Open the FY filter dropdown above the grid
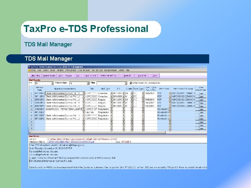This screenshot has width=251, height=188. point(52,83)
